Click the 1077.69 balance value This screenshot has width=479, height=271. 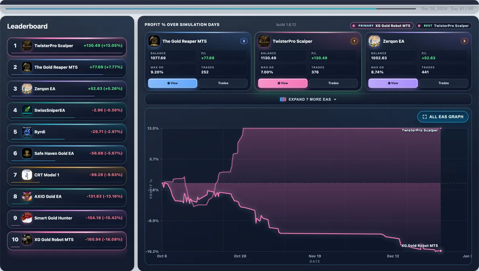pyautogui.click(x=158, y=58)
